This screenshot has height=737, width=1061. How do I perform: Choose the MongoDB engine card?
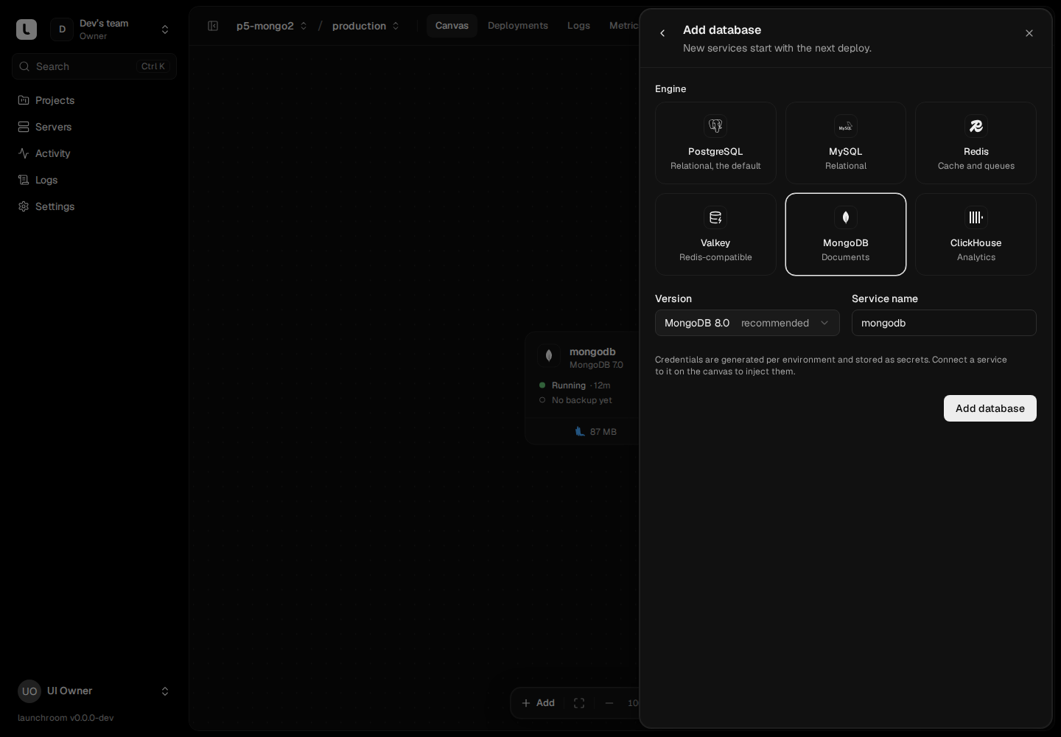click(x=846, y=234)
